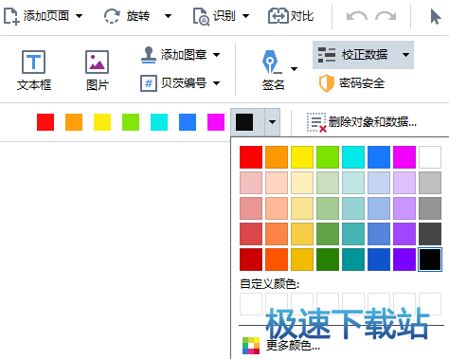Click the Bates Numbering (贝茨编号) icon
This screenshot has height=359, width=449.
point(149,83)
